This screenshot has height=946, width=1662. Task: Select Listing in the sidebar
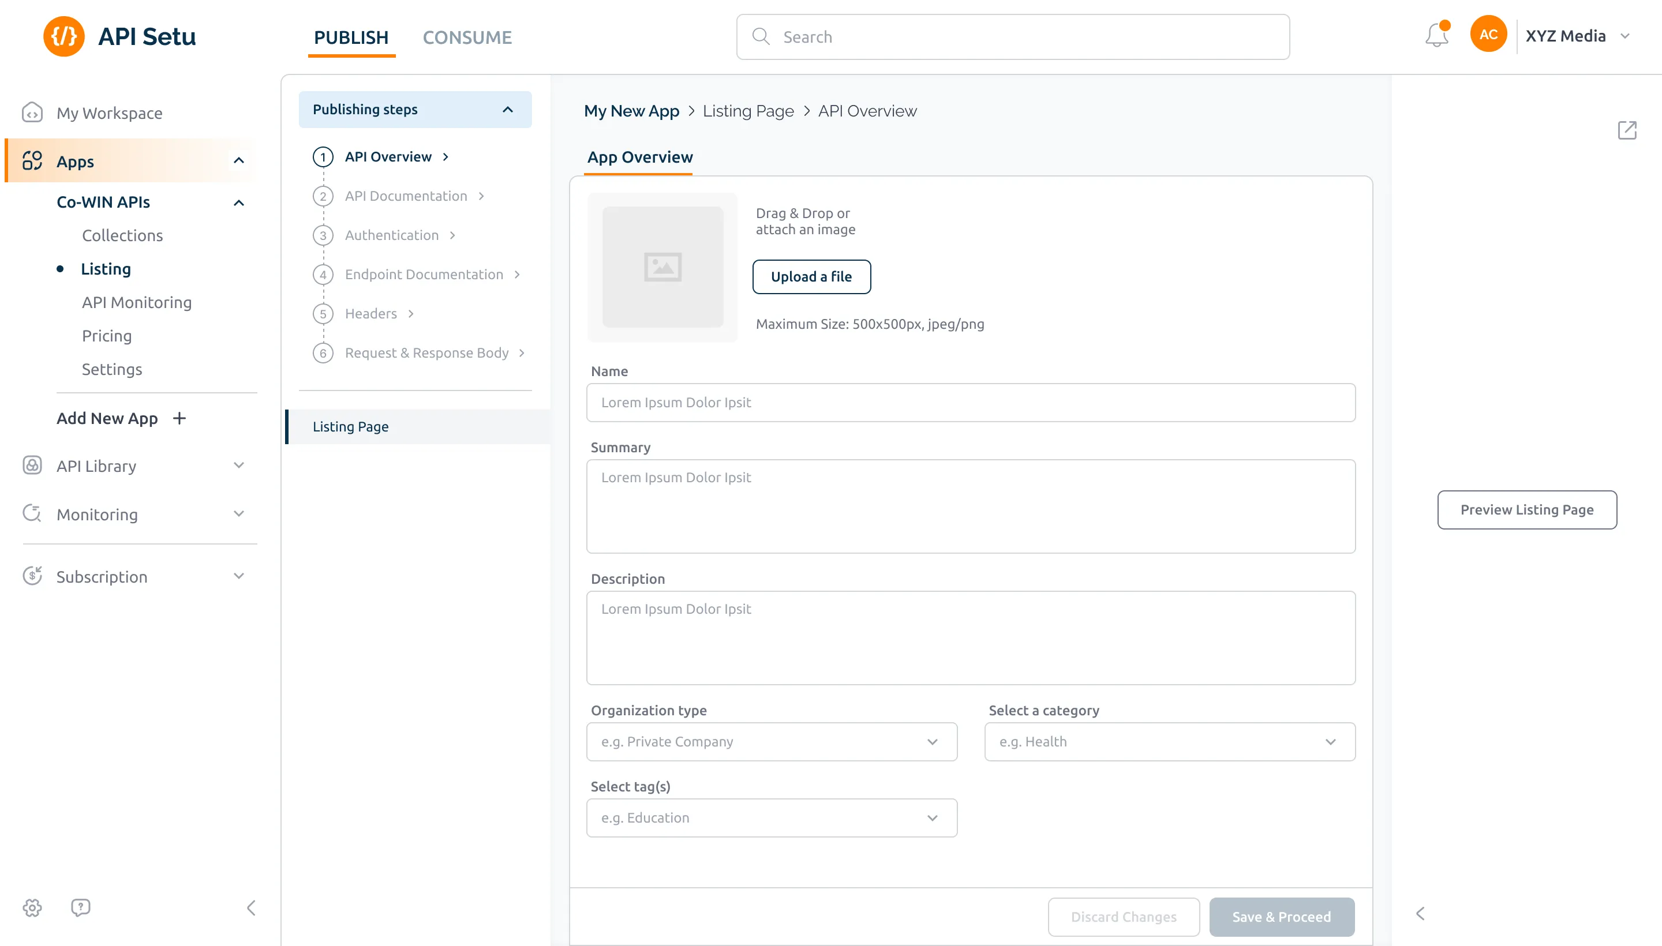tap(105, 268)
